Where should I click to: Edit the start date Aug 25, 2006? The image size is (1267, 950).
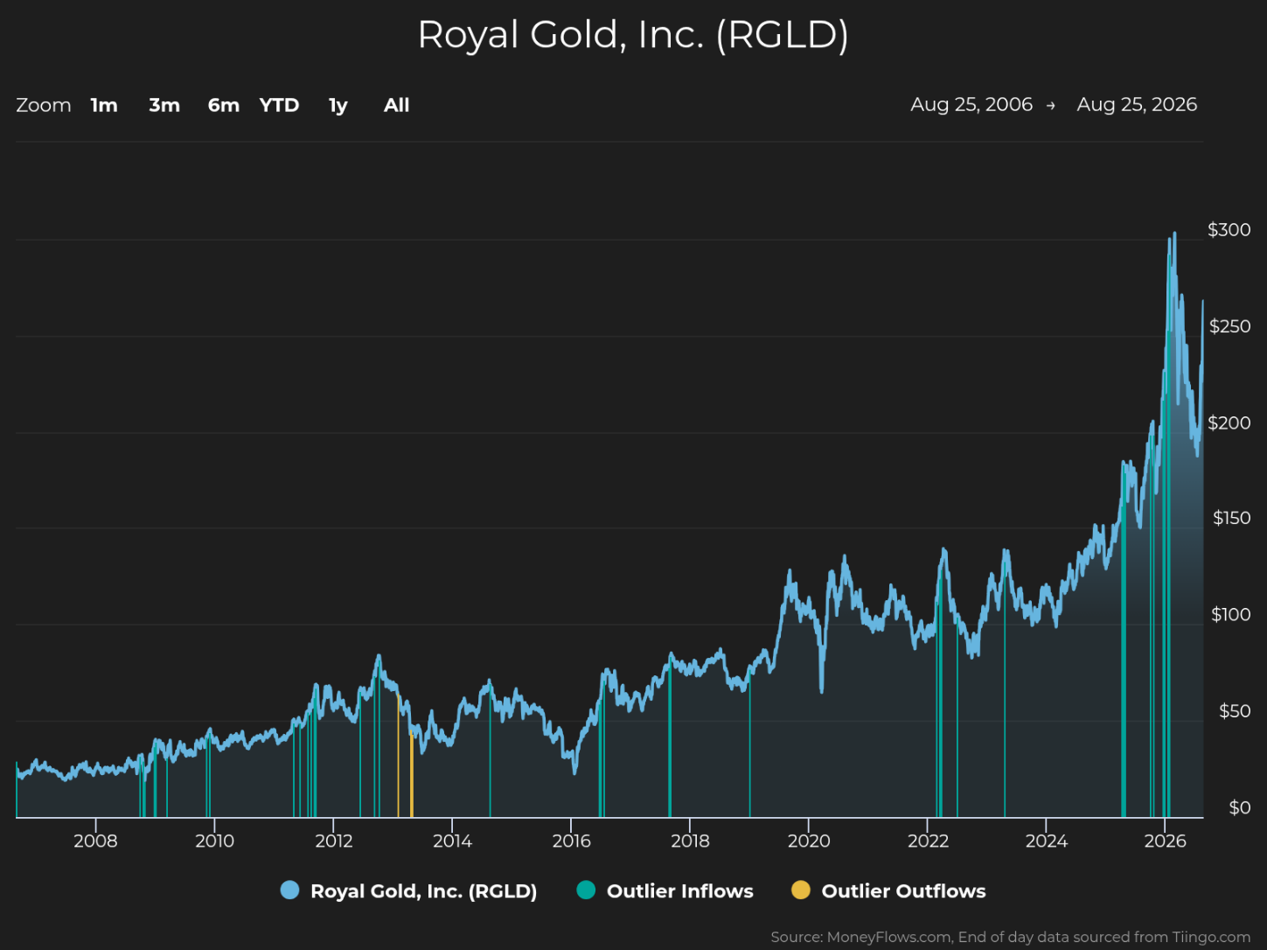pos(971,105)
